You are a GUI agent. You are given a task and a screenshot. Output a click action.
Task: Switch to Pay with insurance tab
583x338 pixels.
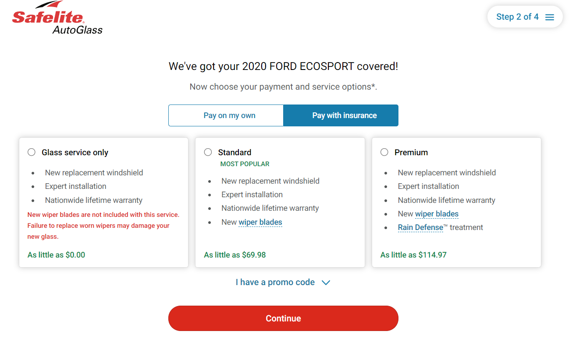point(341,115)
